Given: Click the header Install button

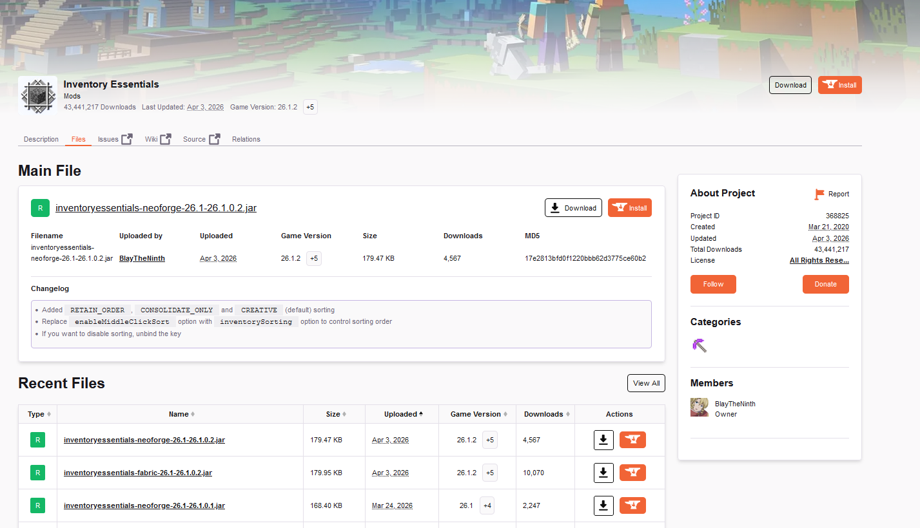Looking at the screenshot, I should pos(840,85).
